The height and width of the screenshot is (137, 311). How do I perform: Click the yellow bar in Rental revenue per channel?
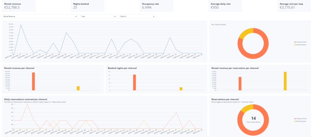(78, 88)
